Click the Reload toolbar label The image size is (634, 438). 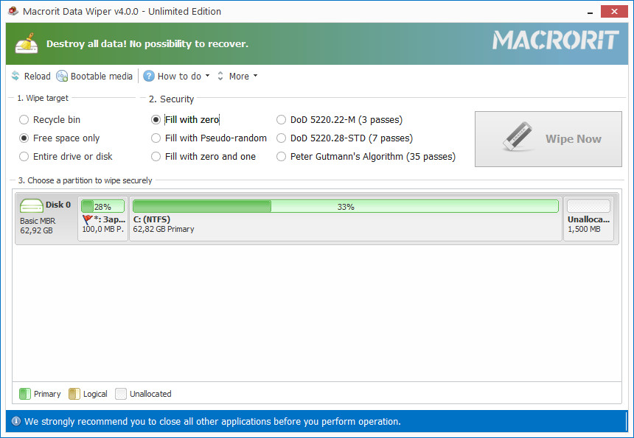point(37,77)
